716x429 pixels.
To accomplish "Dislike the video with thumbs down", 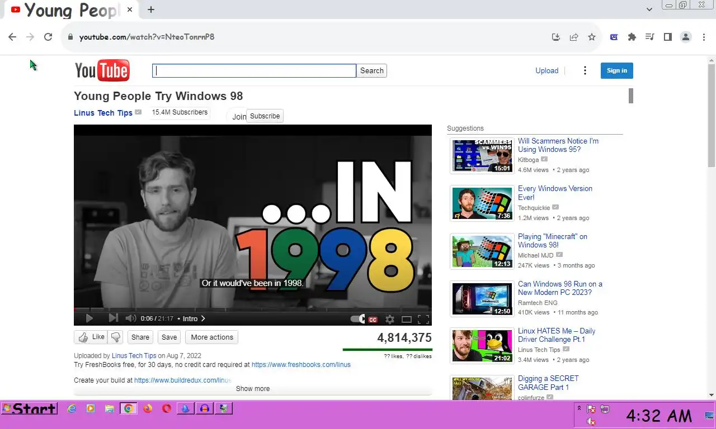I will pos(116,337).
